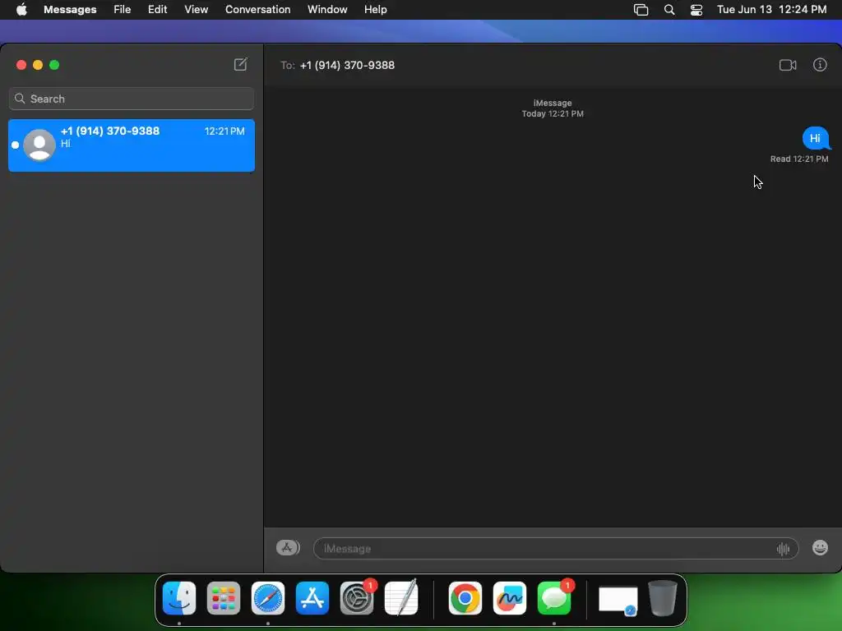Click "Today 12:21 PM" timestamp header
This screenshot has height=631, width=842.
[553, 113]
